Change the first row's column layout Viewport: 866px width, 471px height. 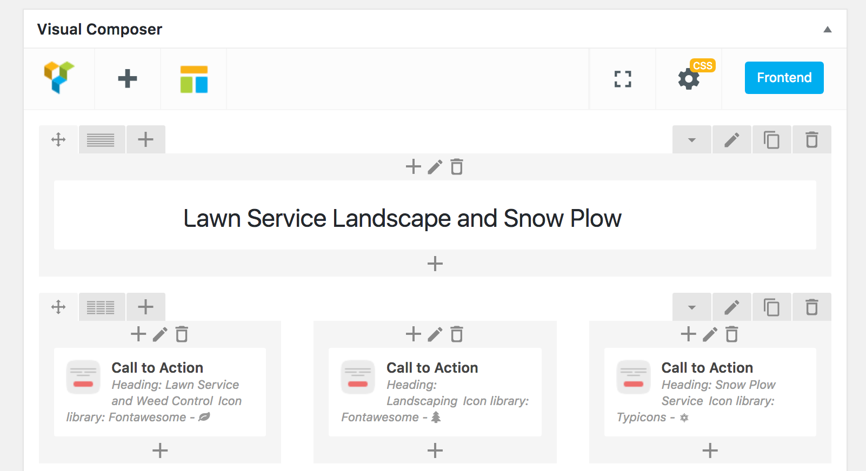click(101, 140)
